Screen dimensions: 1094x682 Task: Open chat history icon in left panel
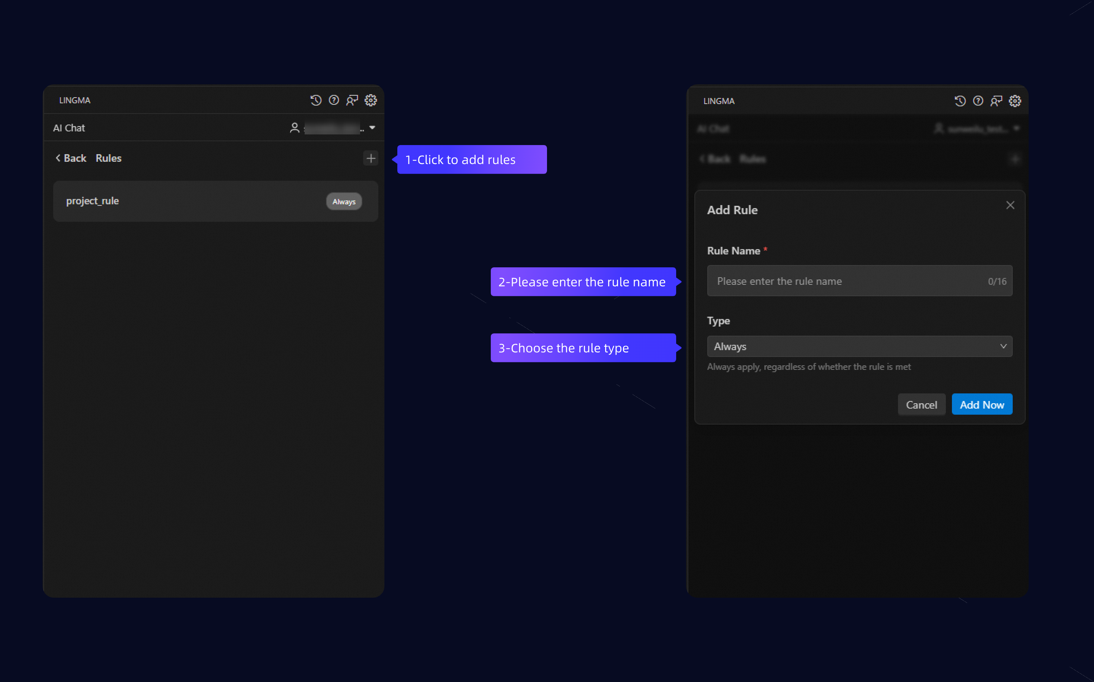(316, 100)
